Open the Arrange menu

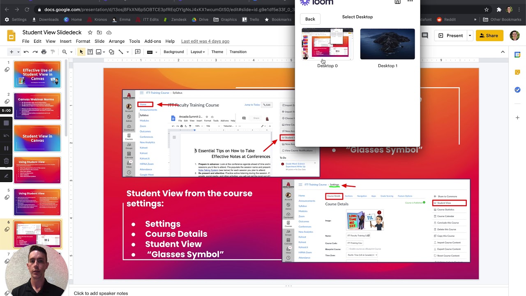[x=117, y=42]
